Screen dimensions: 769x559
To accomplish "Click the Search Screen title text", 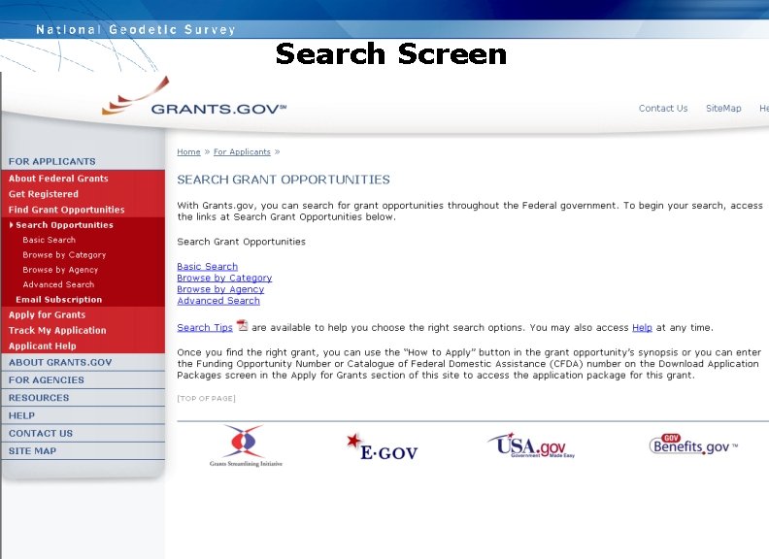I will point(391,53).
